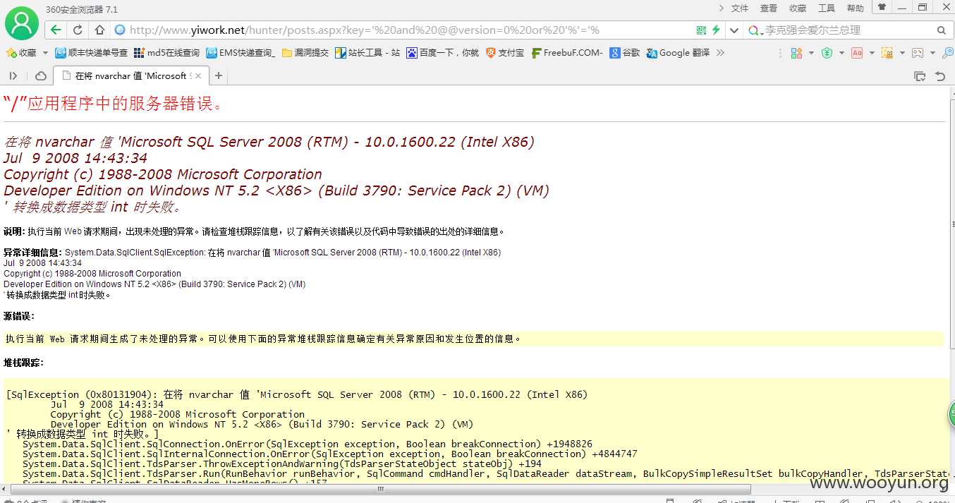Click the green lightning speed-mode icon
The height and width of the screenshot is (503, 955).
(x=716, y=30)
